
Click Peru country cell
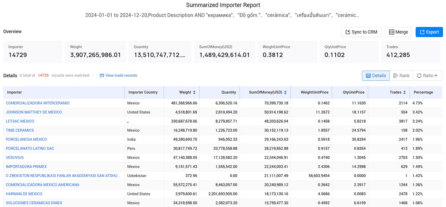coord(131,149)
